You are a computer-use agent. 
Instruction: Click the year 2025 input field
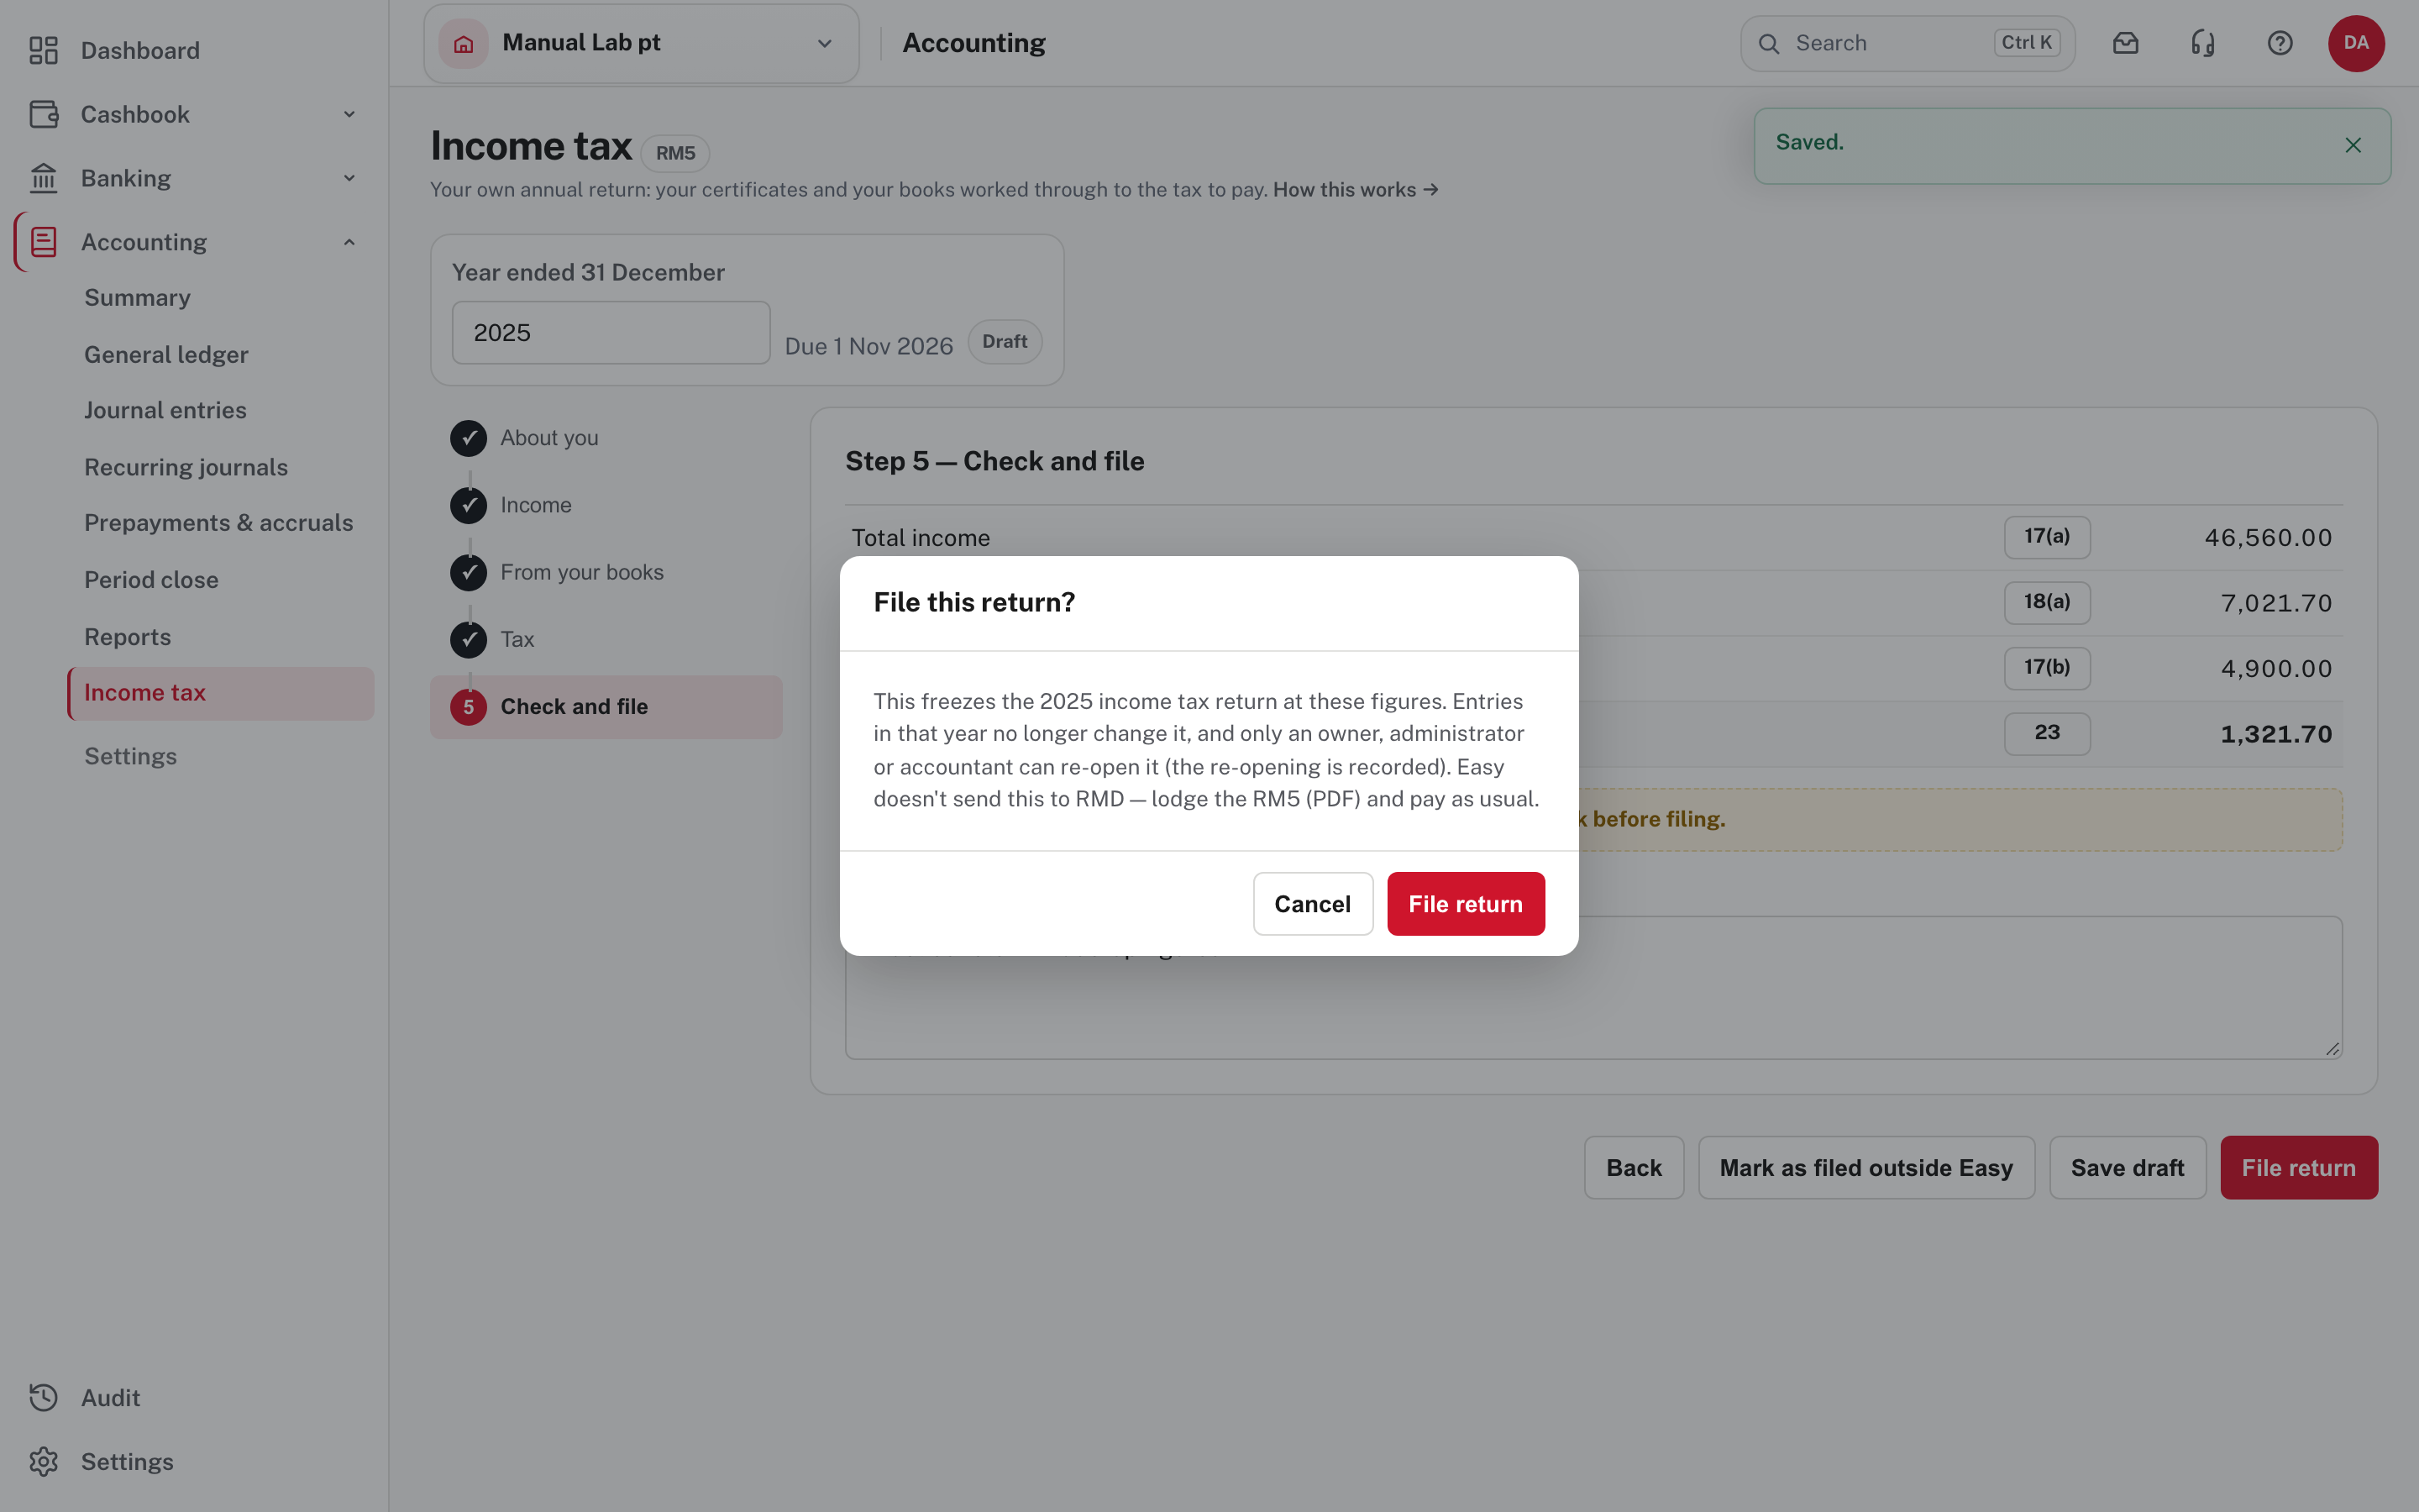[611, 333]
